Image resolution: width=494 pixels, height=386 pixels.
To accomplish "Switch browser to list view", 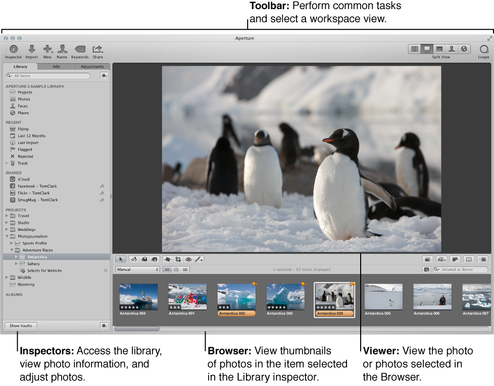I will click(185, 269).
